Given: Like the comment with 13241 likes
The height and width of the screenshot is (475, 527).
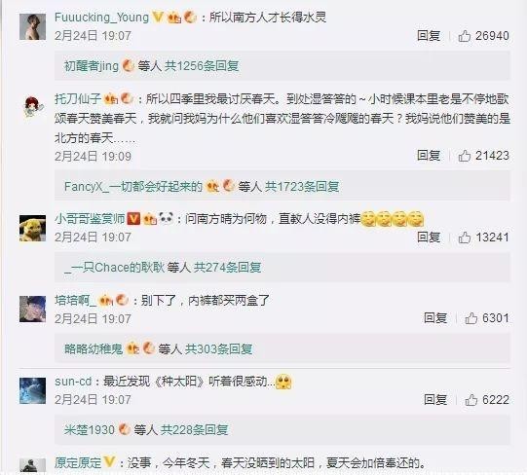Looking at the screenshot, I should coord(465,237).
